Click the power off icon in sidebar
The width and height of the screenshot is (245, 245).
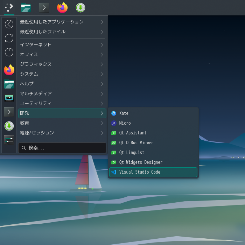pyautogui.click(x=9, y=52)
